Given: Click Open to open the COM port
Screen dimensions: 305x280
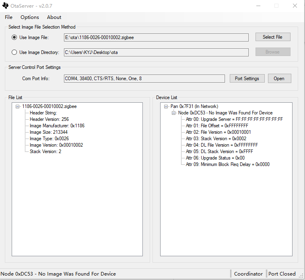Looking at the screenshot, I should coord(279,79).
